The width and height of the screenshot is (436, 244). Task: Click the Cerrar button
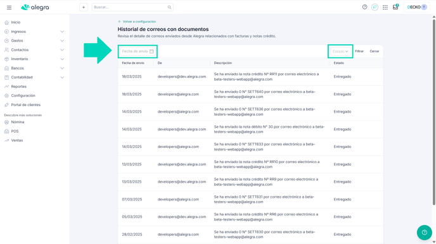375,51
